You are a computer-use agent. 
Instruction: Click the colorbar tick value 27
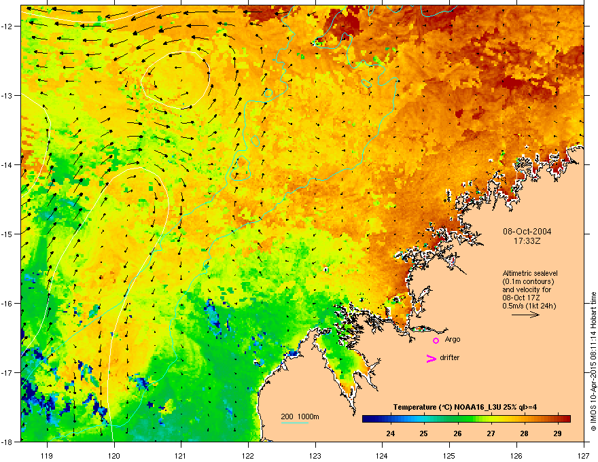point(491,433)
